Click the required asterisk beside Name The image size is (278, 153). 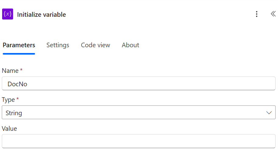tap(21, 70)
